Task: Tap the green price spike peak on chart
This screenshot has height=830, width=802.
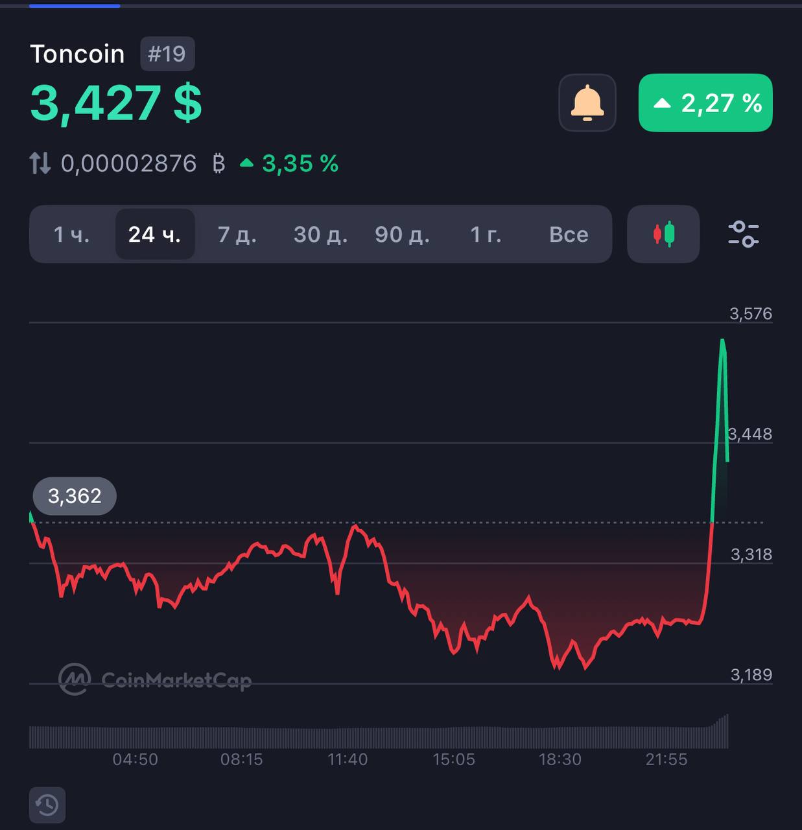Action: pos(722,340)
